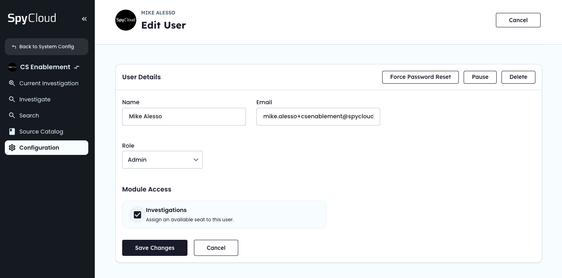The image size is (562, 278).
Task: Click the chevron arrow in Role selector
Action: 196,160
